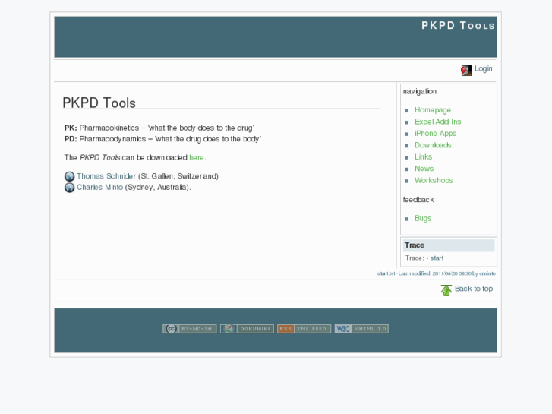Image resolution: width=552 pixels, height=414 pixels.
Task: Click the green Back to top arrow icon
Action: point(446,290)
